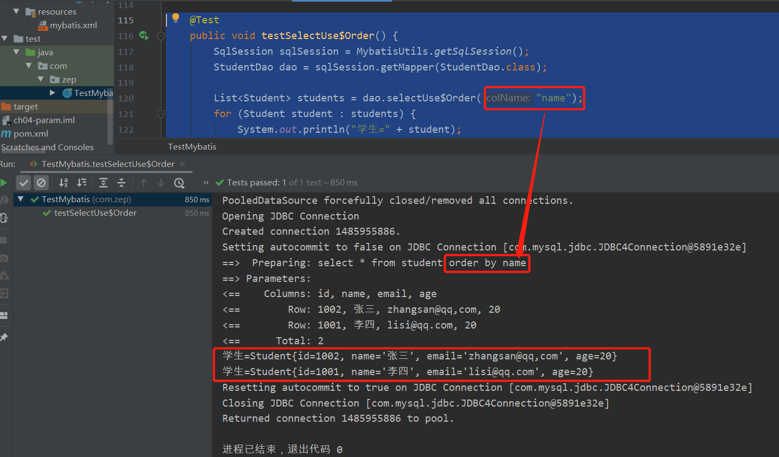Click the exit icon in Run sidebar

[4, 293]
